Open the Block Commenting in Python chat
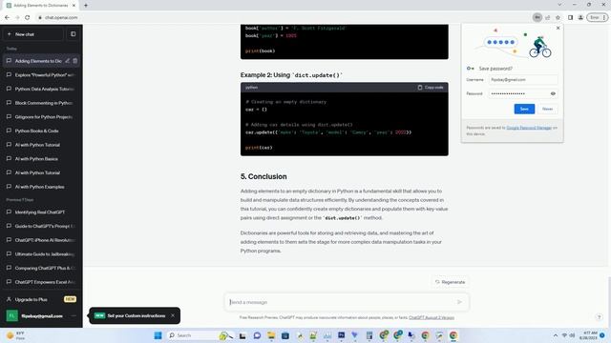The image size is (611, 343). point(41,103)
